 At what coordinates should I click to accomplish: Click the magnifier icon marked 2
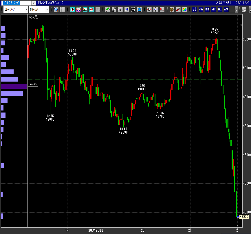(78, 10)
